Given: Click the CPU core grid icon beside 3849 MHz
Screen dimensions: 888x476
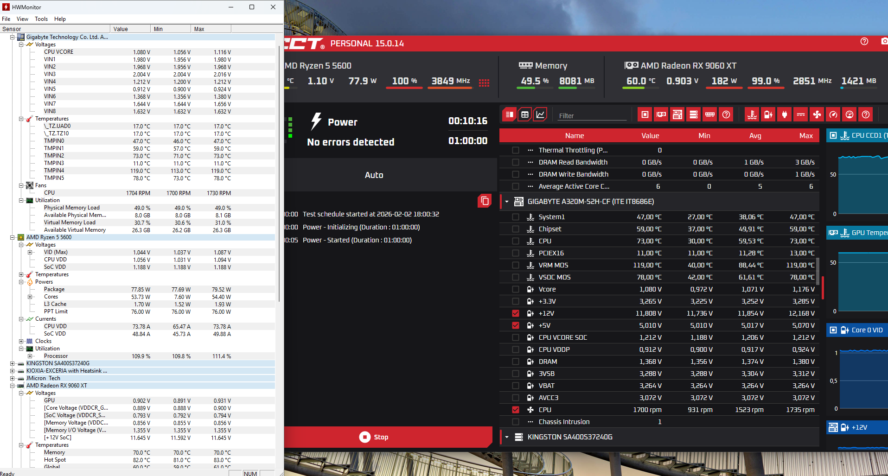Looking at the screenshot, I should (484, 83).
